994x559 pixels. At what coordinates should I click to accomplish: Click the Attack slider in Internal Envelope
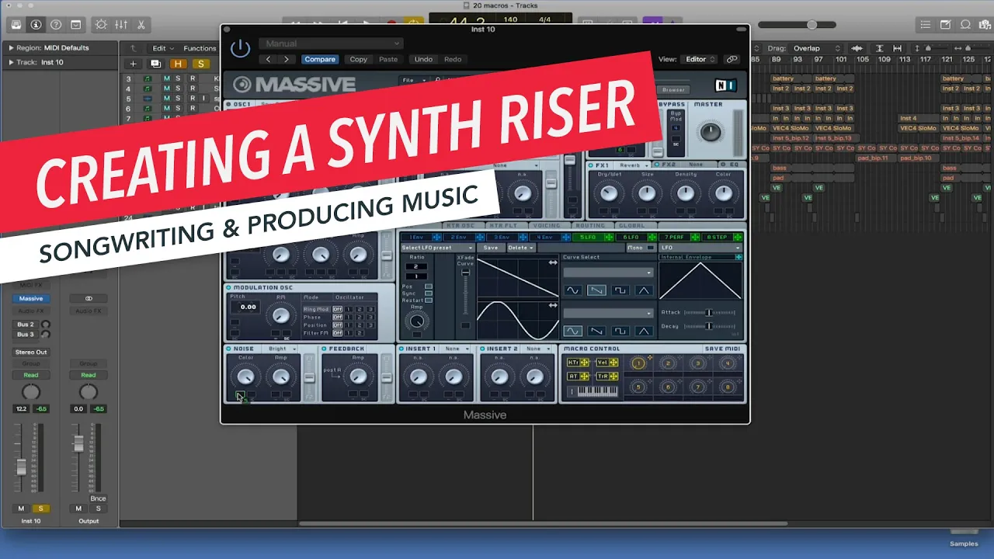click(709, 312)
